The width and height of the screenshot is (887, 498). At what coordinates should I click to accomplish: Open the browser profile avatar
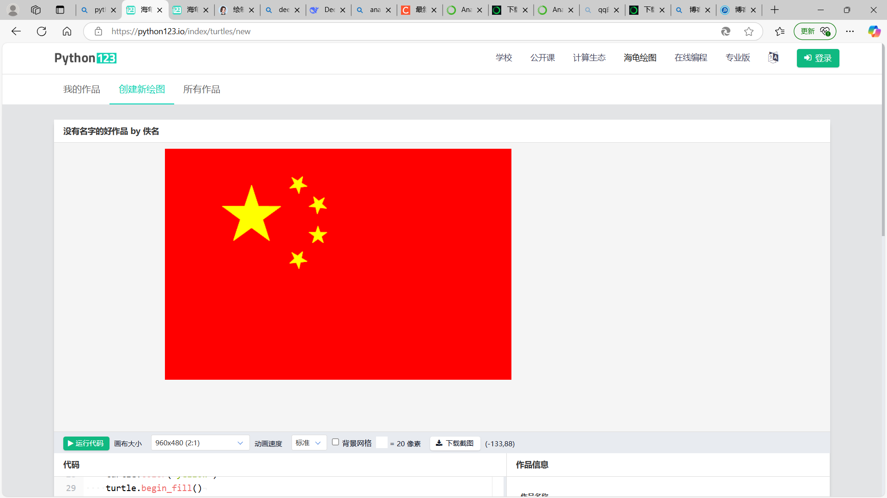pyautogui.click(x=13, y=10)
